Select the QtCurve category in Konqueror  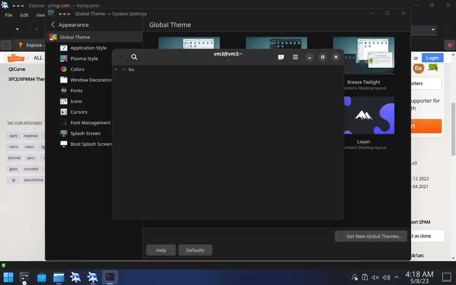[17, 69]
